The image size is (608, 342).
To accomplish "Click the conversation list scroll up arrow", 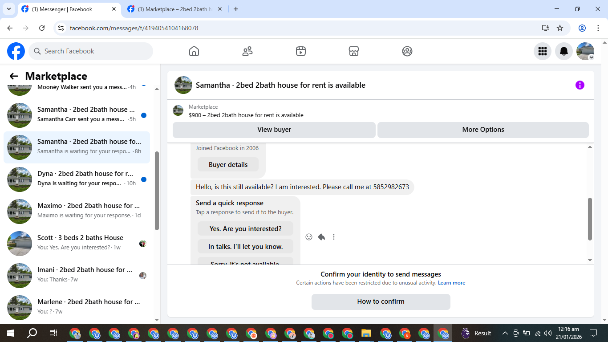I will pyautogui.click(x=157, y=89).
